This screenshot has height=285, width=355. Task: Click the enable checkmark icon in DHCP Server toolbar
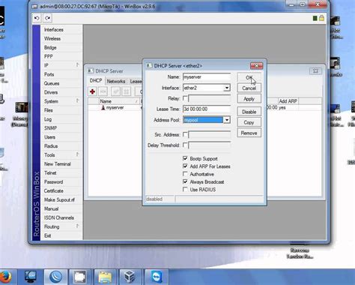(115, 91)
